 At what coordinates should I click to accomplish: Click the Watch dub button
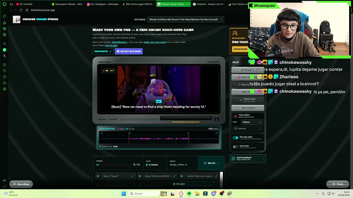pyautogui.click(x=248, y=100)
